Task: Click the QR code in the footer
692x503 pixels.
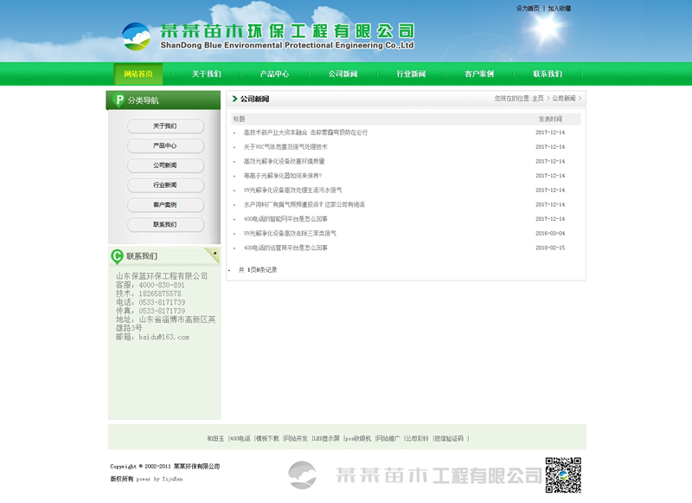Action: pyautogui.click(x=562, y=474)
